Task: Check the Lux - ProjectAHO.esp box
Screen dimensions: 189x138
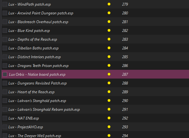Action: pyautogui.click(x=5, y=127)
